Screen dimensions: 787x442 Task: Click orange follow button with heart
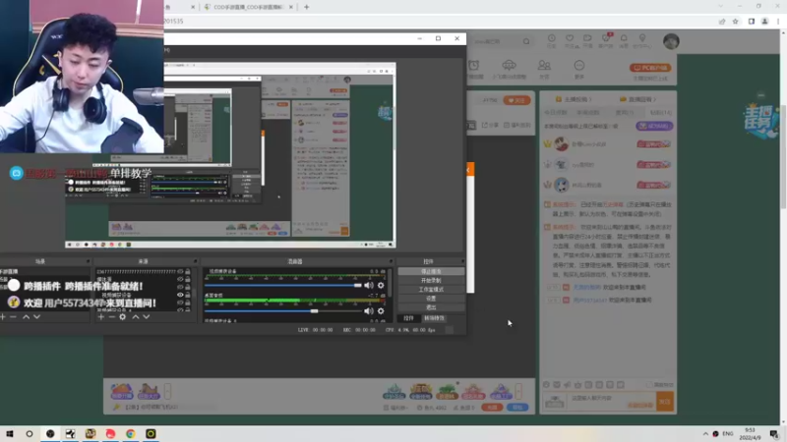click(517, 100)
